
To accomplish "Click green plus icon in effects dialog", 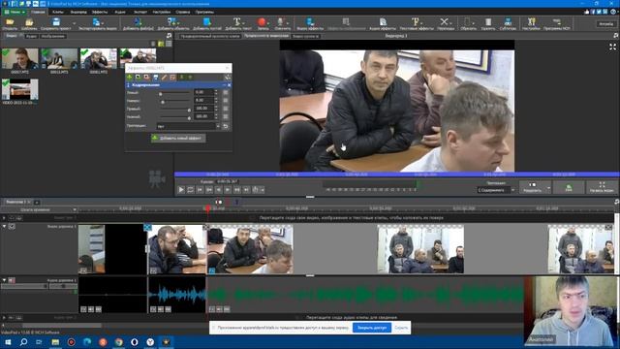I will tap(130, 78).
